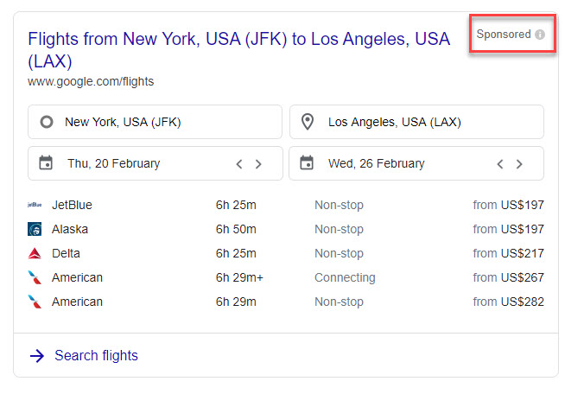565x394 pixels.
Task: Click the departure calendar icon
Action: click(x=47, y=163)
